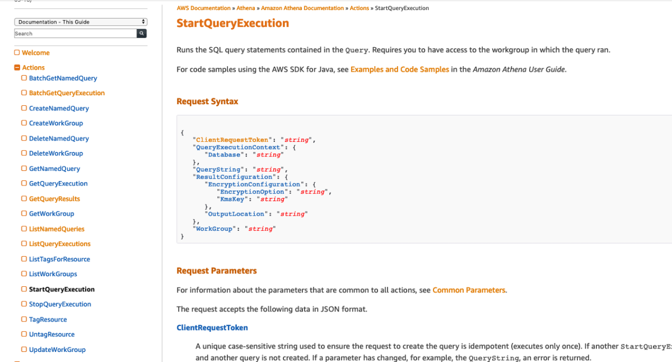Open ListQueryExecutions in the sidebar

(x=60, y=244)
